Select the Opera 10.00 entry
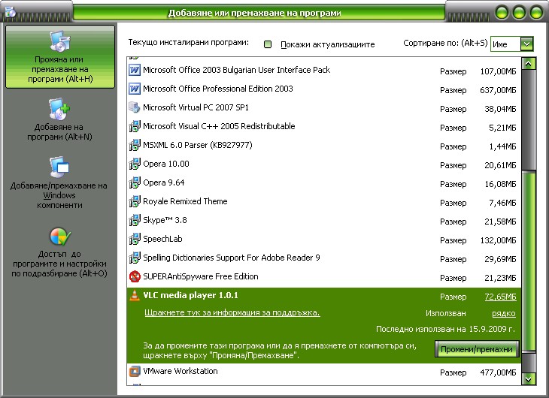 tap(324, 164)
